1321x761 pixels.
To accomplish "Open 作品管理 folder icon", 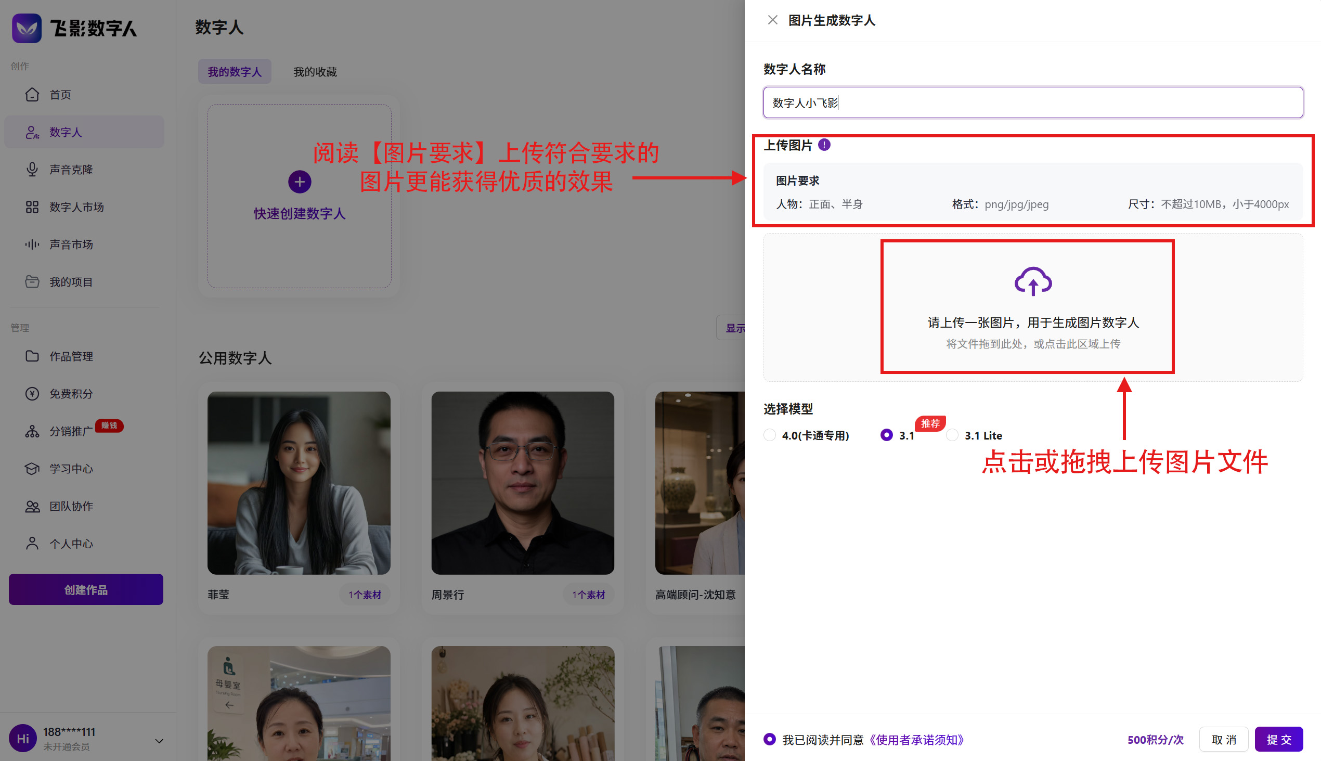I will coord(32,356).
